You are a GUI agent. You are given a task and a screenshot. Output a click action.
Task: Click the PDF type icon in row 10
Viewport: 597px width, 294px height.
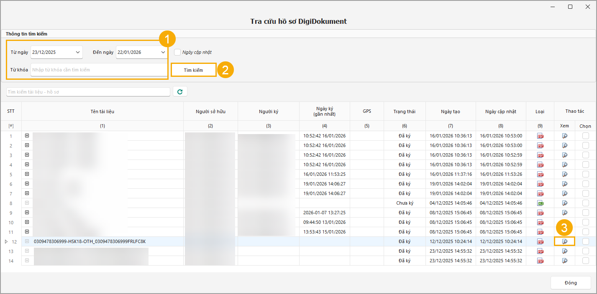(540, 222)
